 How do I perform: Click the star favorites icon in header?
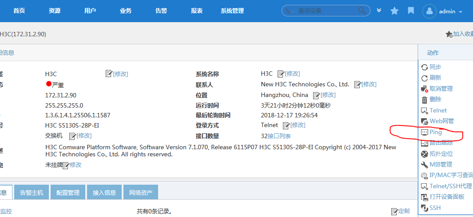click(394, 11)
